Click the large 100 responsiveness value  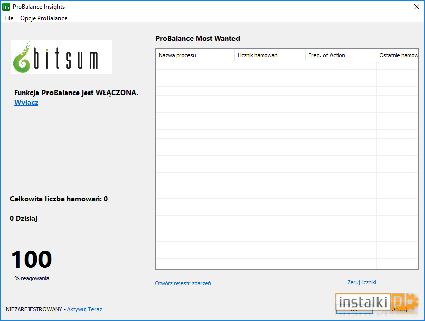(x=31, y=259)
